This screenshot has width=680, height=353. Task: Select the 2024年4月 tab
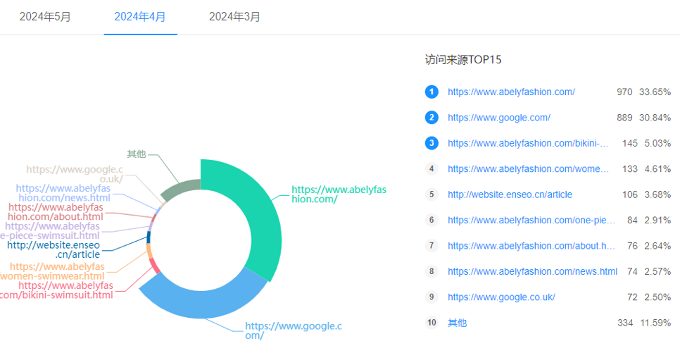(140, 17)
